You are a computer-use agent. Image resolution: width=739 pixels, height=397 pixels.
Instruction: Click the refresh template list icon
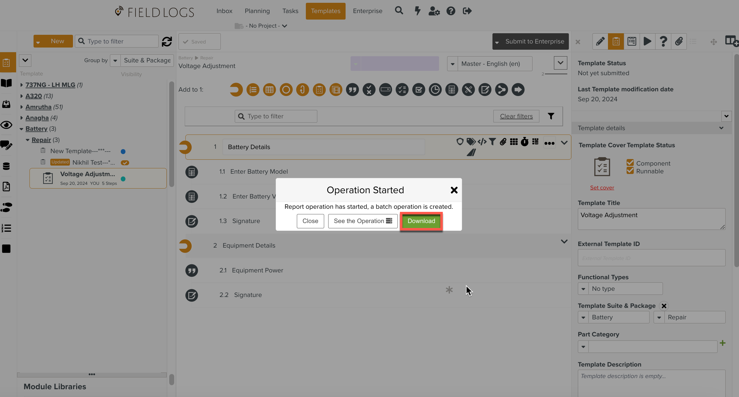167,42
